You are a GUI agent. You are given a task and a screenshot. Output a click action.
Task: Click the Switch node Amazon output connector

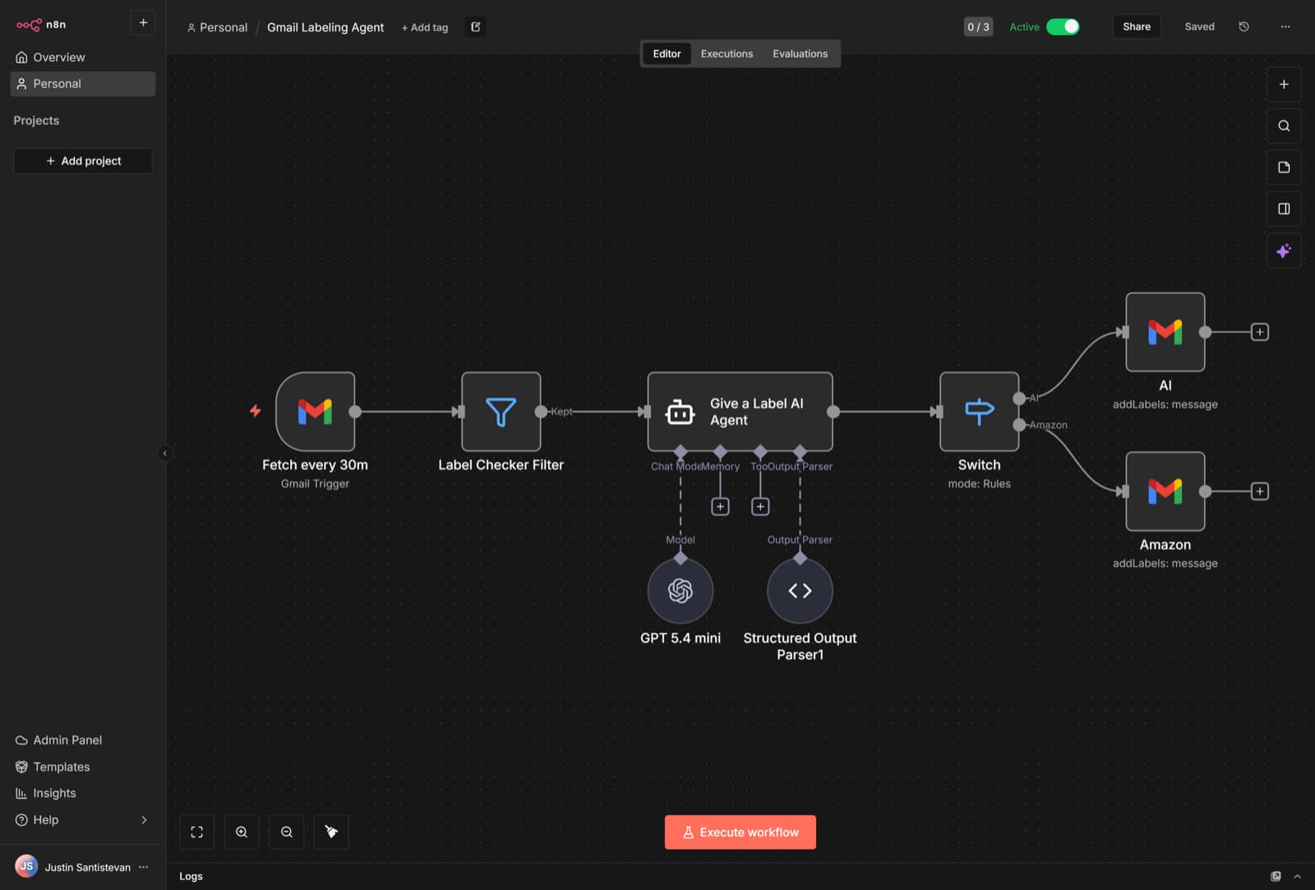click(1019, 425)
